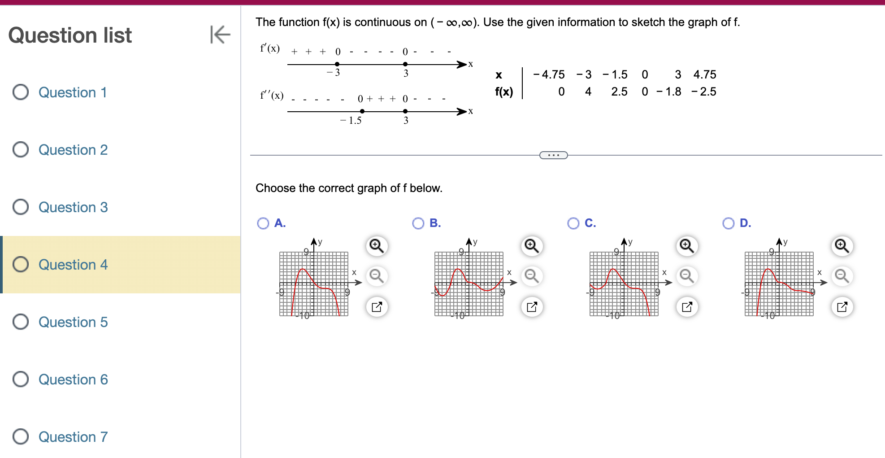Open Question 6 from the list
The width and height of the screenshot is (885, 458).
[x=73, y=379]
